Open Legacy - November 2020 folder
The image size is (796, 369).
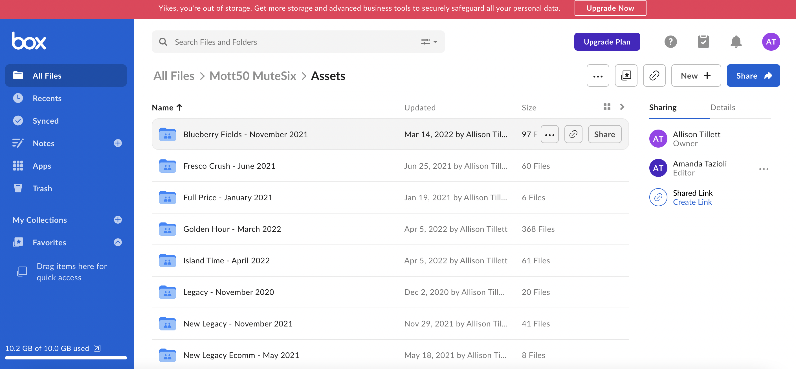[228, 292]
